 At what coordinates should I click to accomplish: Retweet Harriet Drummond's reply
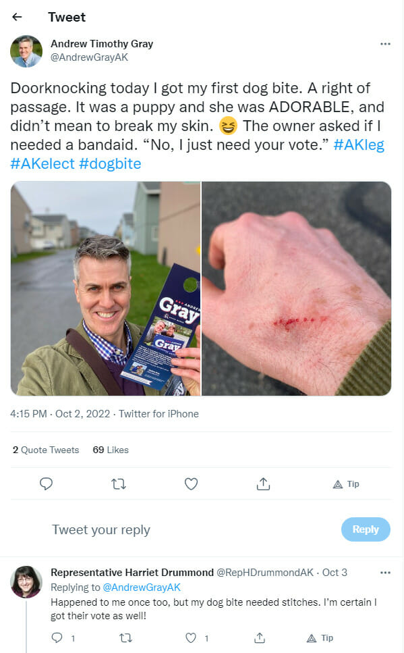pos(125,638)
